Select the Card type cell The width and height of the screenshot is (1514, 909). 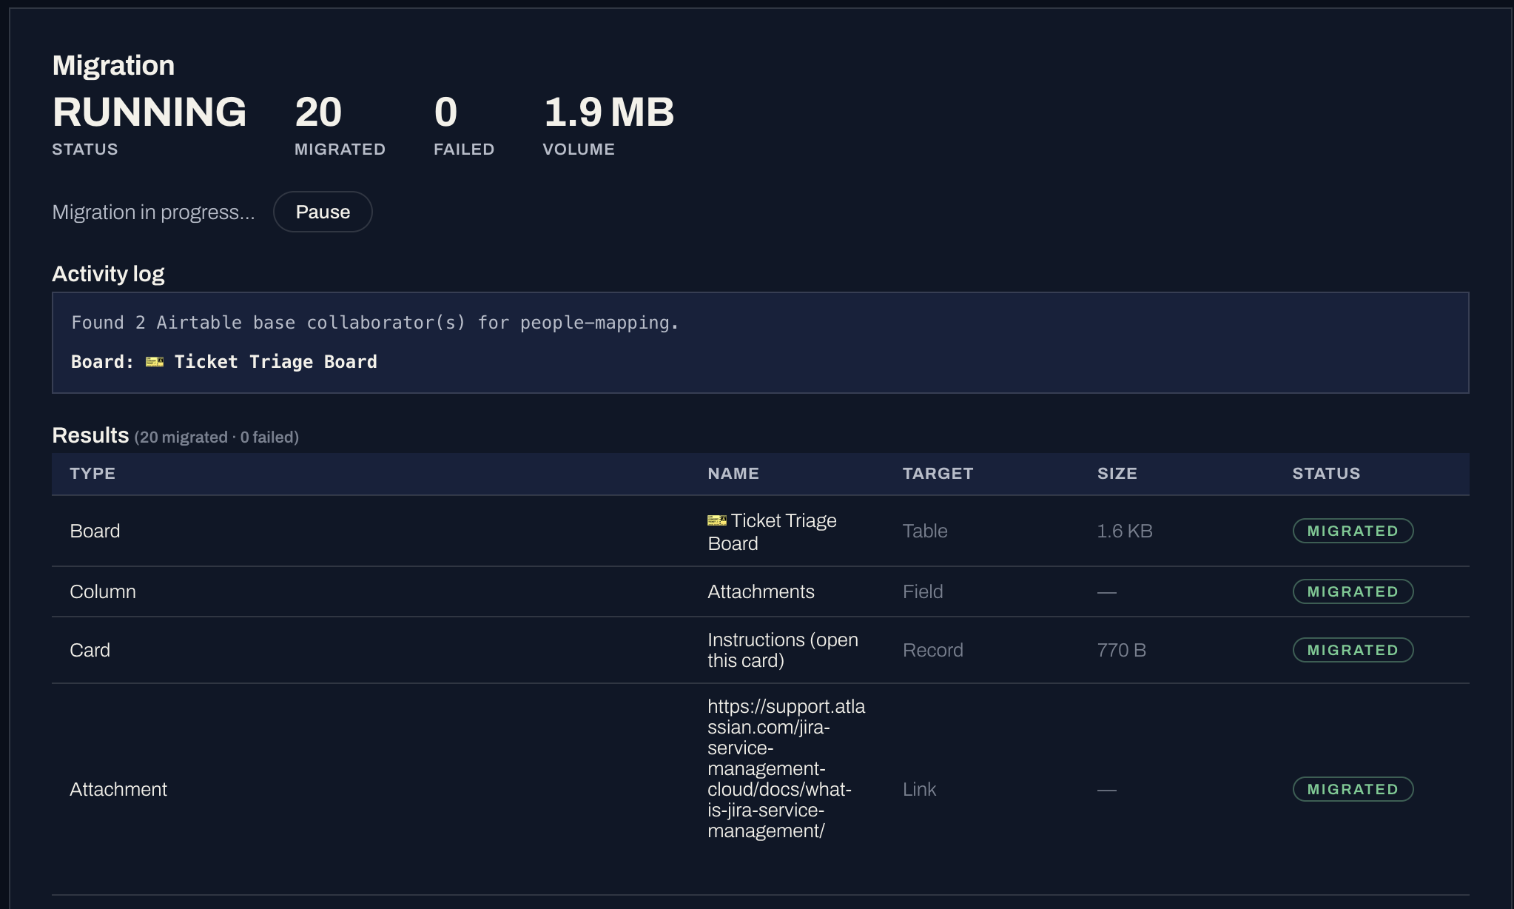point(90,651)
